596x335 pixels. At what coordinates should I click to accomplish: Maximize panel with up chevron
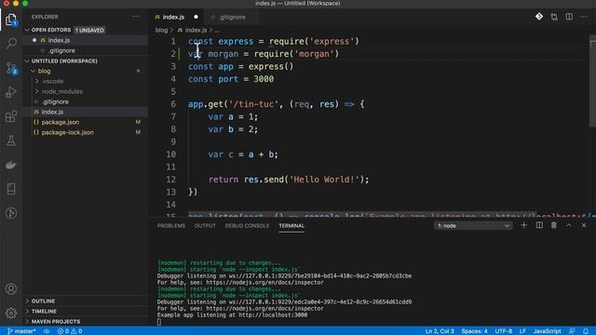tap(569, 225)
